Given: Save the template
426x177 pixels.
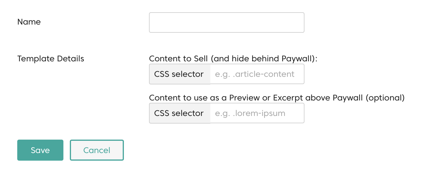Looking at the screenshot, I should point(40,150).
